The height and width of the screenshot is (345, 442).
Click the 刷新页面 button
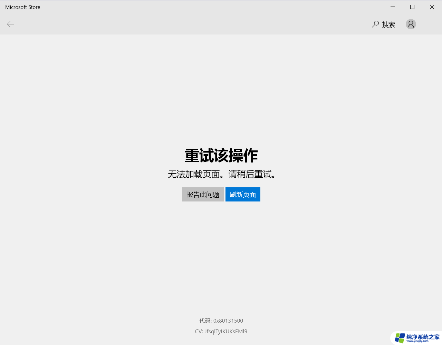coord(243,195)
